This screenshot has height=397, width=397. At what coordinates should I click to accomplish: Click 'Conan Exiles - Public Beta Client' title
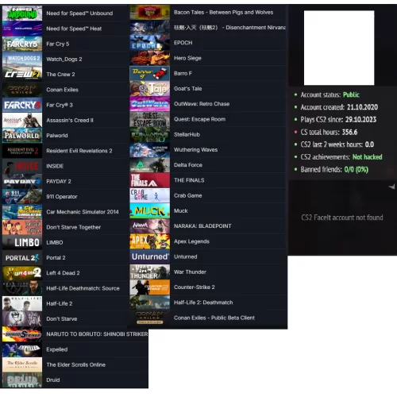coord(214,318)
